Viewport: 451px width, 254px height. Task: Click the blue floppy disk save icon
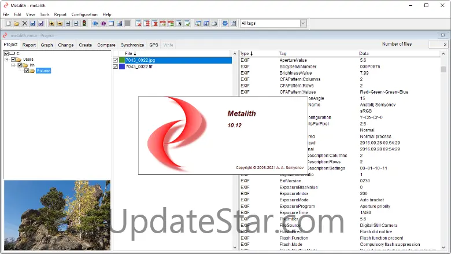tap(33, 23)
